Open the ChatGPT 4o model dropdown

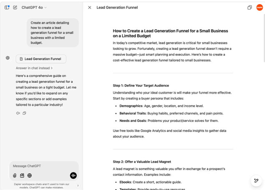click(34, 8)
